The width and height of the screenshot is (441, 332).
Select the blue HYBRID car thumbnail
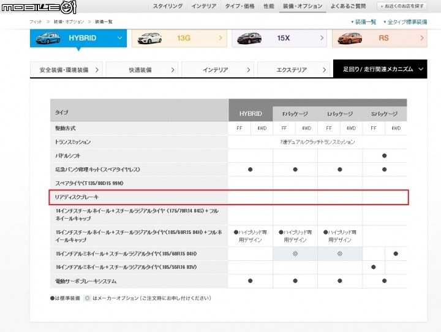click(x=48, y=38)
